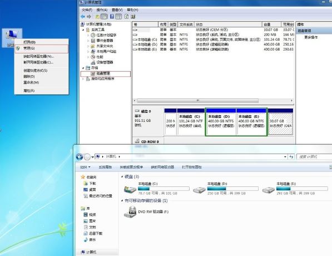Click the 搜索 计算机 search field

(x=314, y=157)
